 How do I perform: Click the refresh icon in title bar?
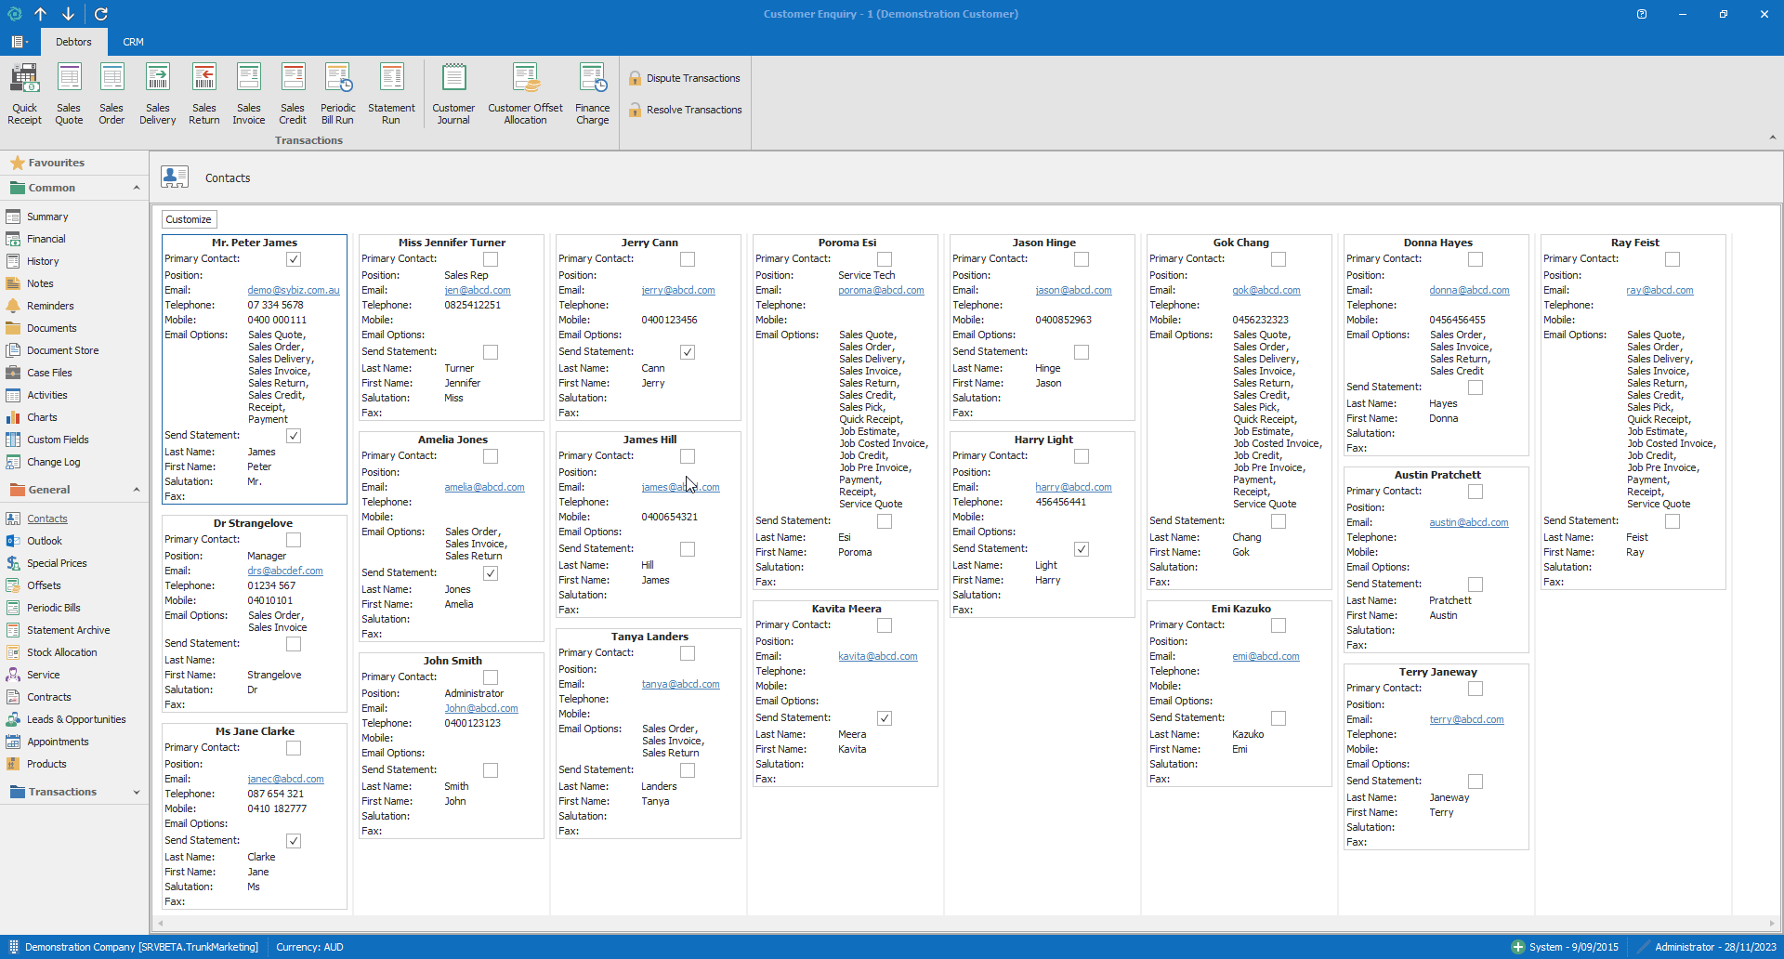[101, 14]
